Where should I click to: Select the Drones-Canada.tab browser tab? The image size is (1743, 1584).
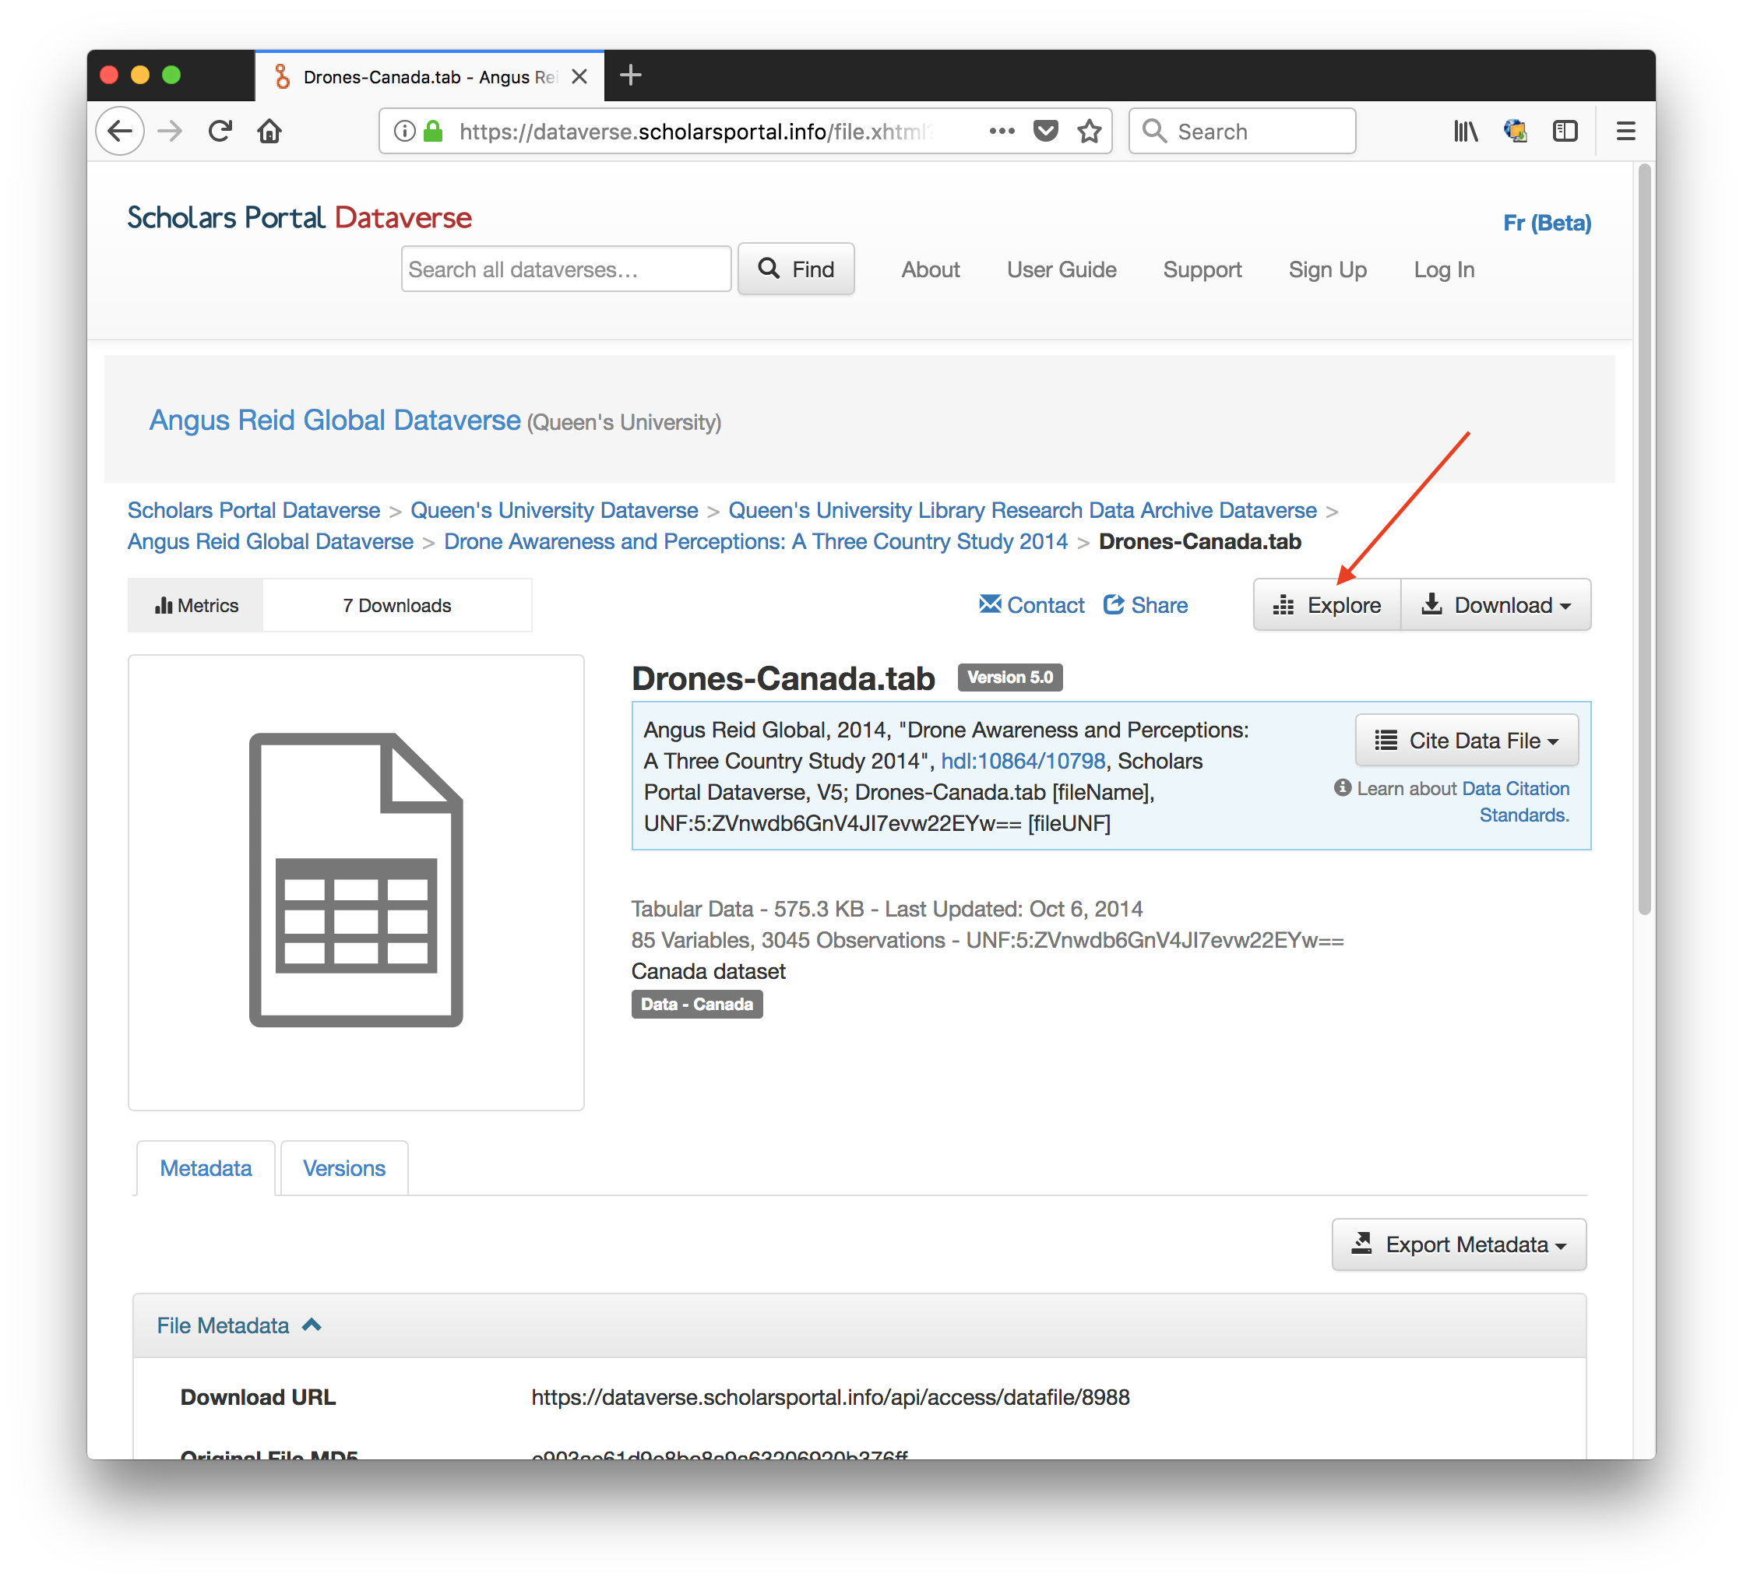pos(430,77)
